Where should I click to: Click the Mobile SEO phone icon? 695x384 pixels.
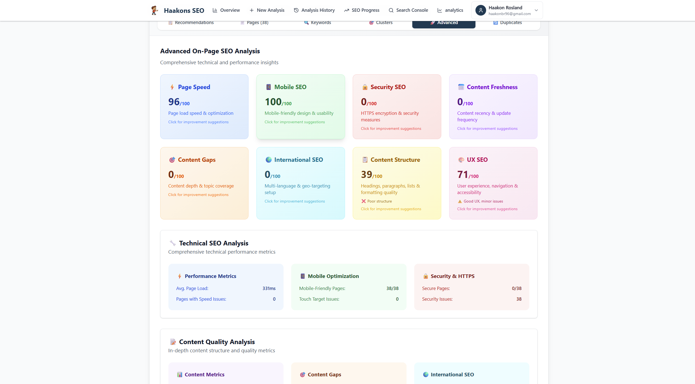(x=268, y=87)
